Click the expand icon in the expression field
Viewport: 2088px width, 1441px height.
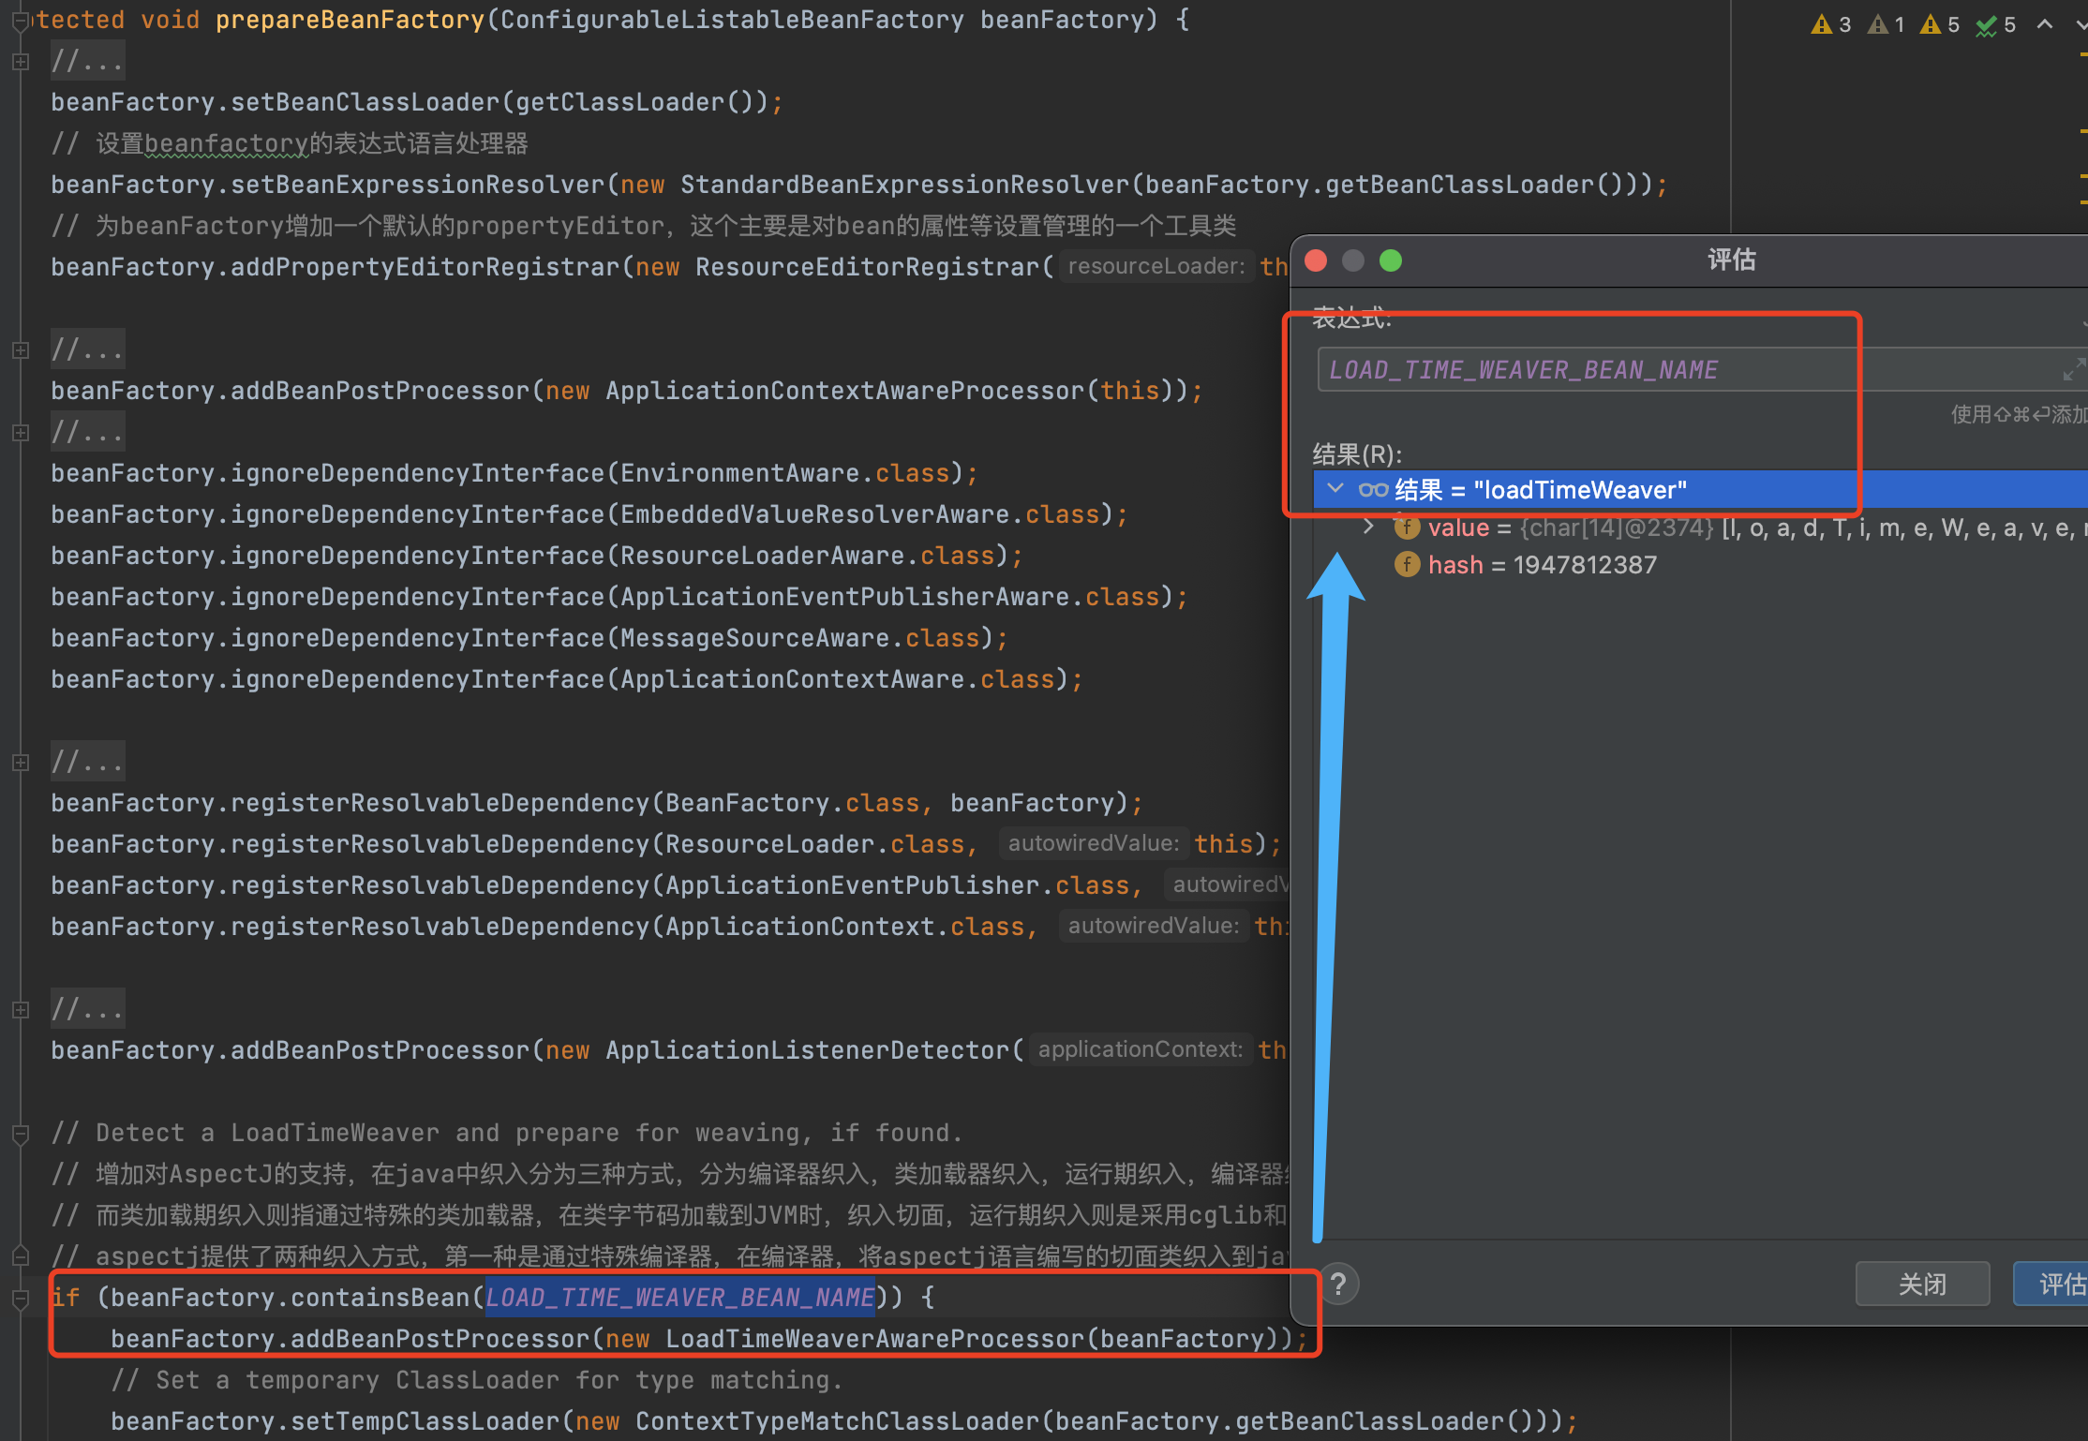(x=2073, y=369)
